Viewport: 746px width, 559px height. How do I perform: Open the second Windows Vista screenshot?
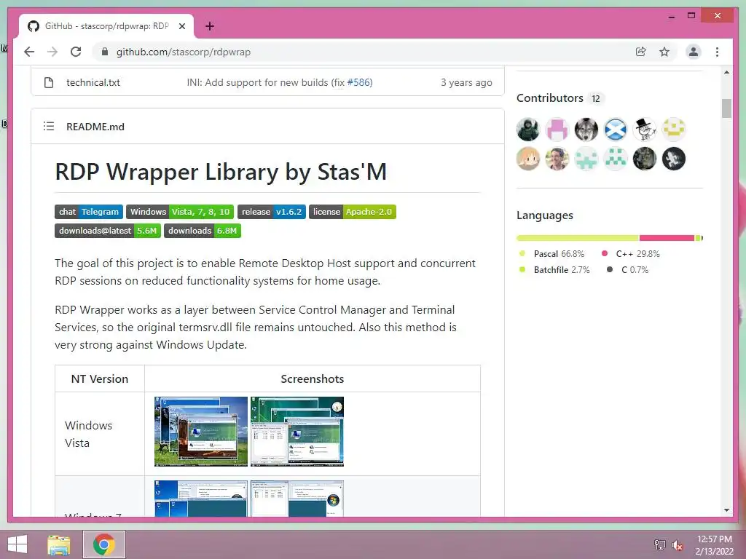tap(297, 431)
